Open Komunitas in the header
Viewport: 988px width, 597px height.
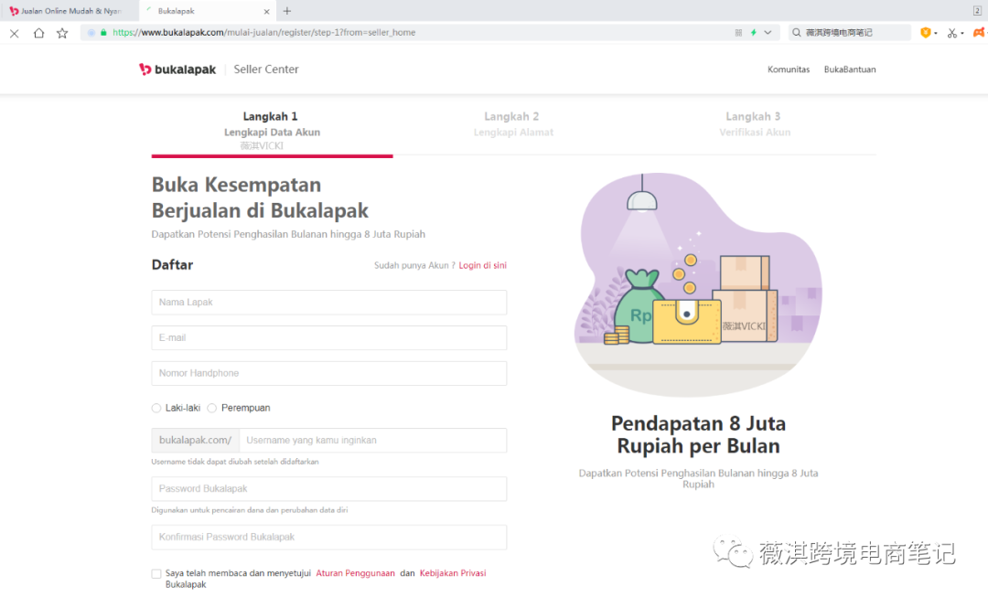click(789, 69)
